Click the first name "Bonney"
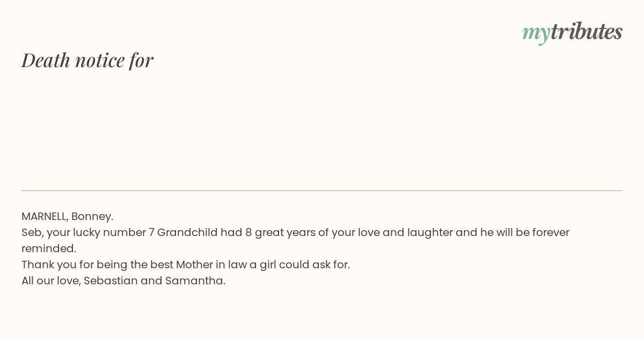 91,216
